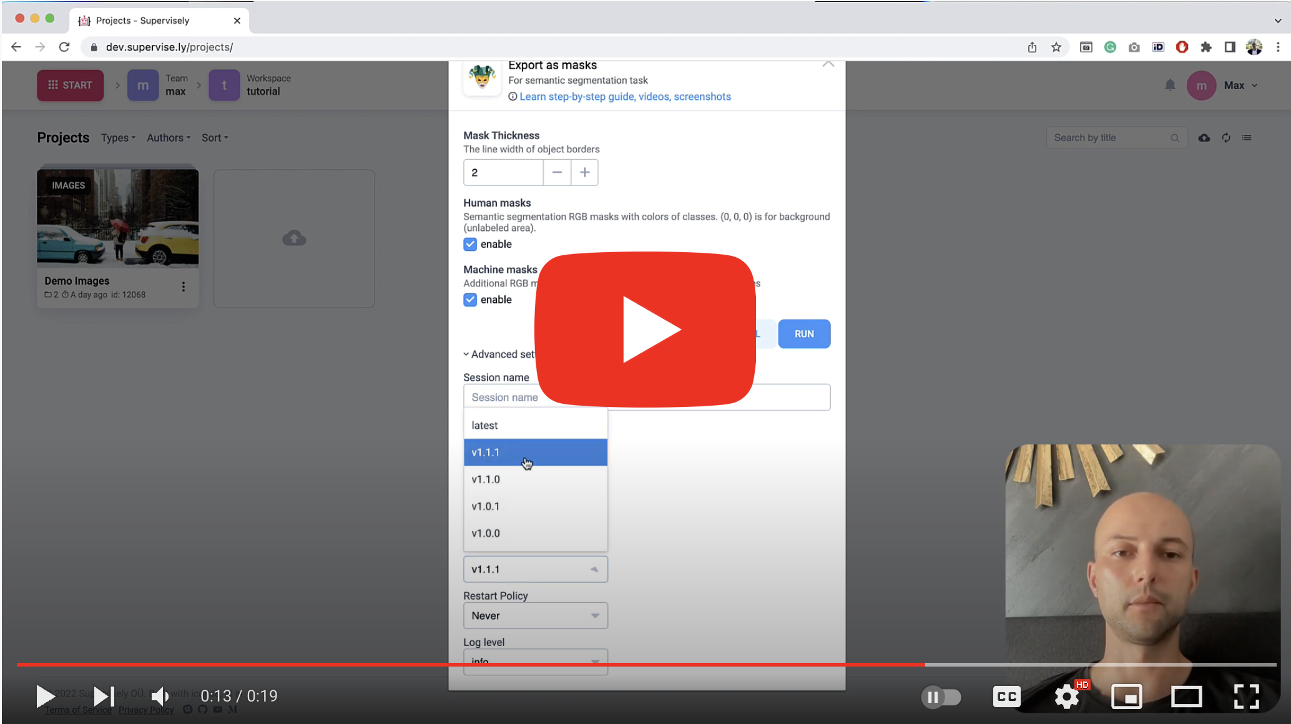Collapse Advanced settings section
1291x724 pixels.
(499, 354)
